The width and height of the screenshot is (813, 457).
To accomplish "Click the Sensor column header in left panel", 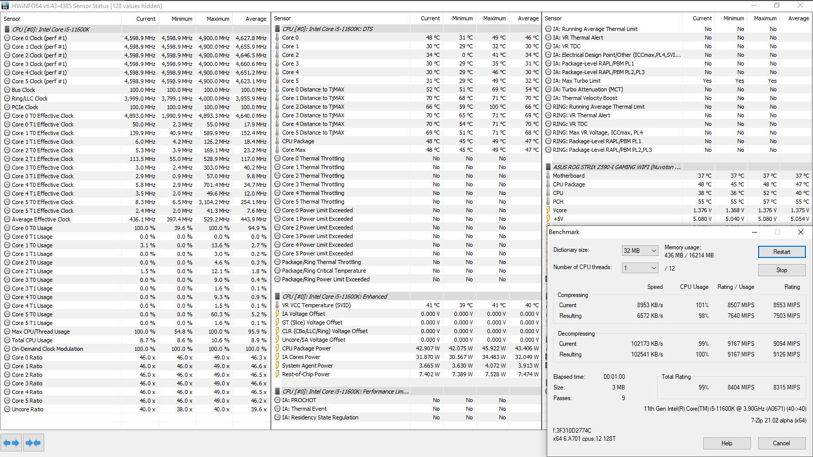I will 61,19.
